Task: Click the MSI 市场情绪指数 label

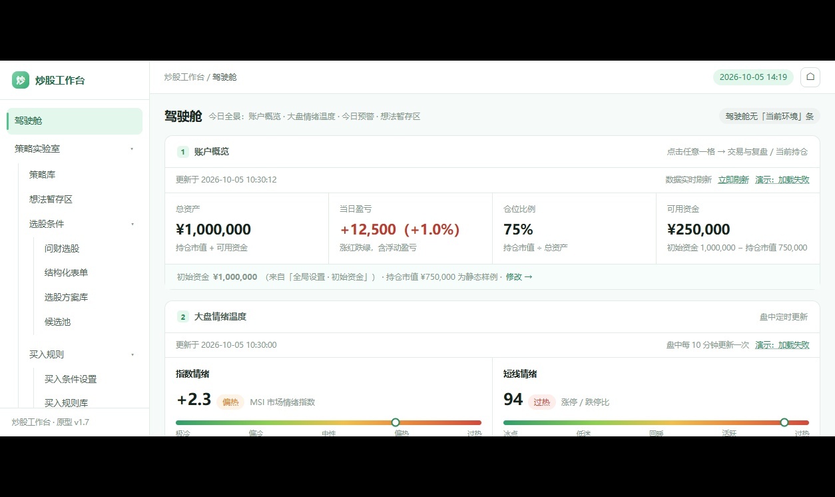Action: click(x=282, y=402)
